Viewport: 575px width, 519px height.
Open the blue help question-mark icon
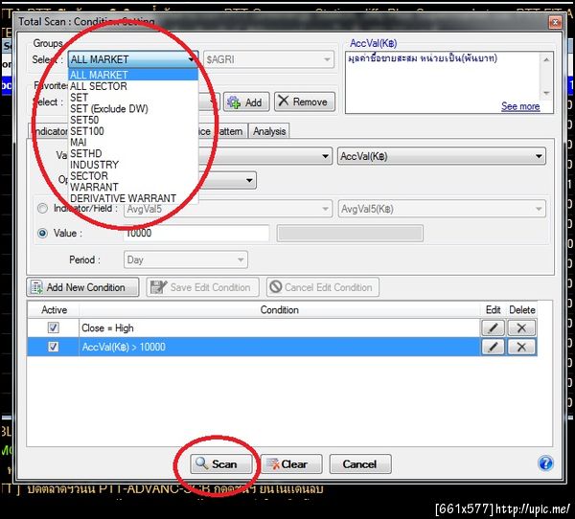click(x=545, y=463)
